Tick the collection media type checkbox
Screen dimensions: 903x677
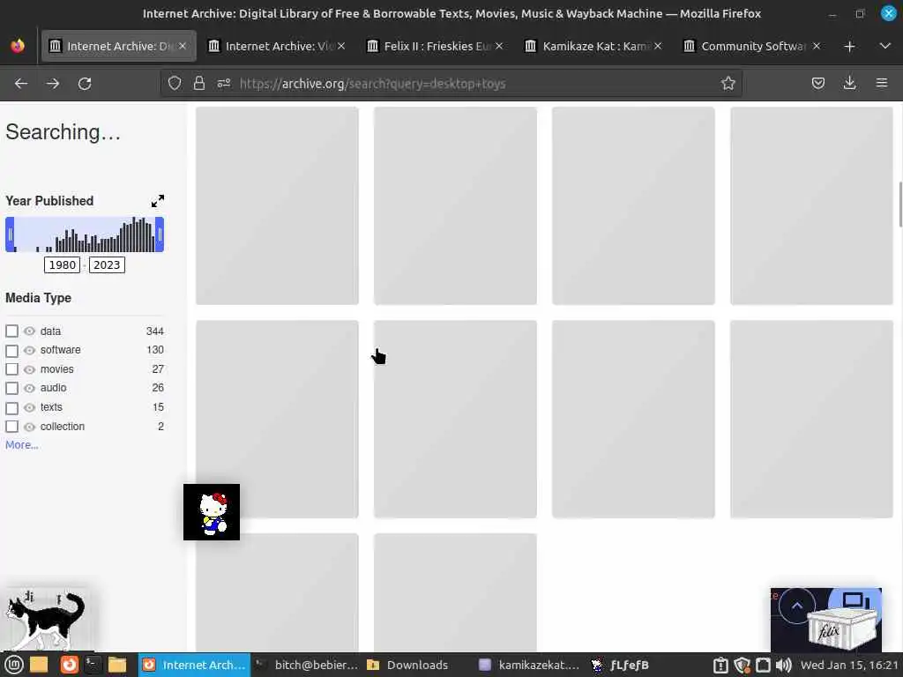pyautogui.click(x=11, y=427)
